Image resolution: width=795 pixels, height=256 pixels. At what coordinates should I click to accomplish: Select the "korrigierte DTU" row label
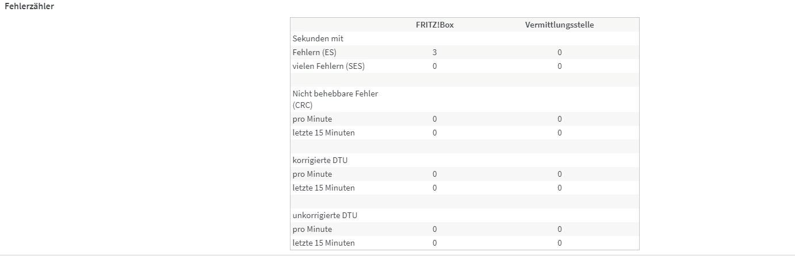(x=320, y=160)
